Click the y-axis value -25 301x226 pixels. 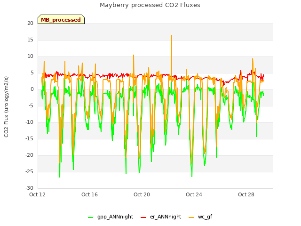tap(29, 171)
